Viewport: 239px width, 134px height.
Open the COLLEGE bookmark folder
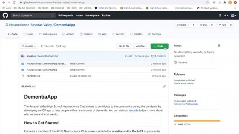pos(58,8)
